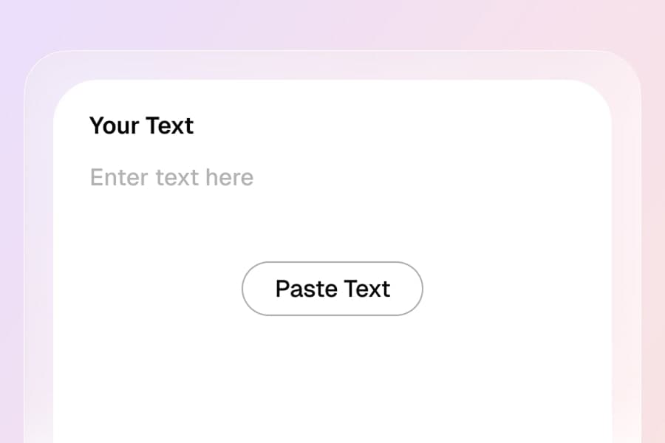Screen dimensions: 665x443
Task: Click the 'Your Text' heading label
Action: (141, 126)
